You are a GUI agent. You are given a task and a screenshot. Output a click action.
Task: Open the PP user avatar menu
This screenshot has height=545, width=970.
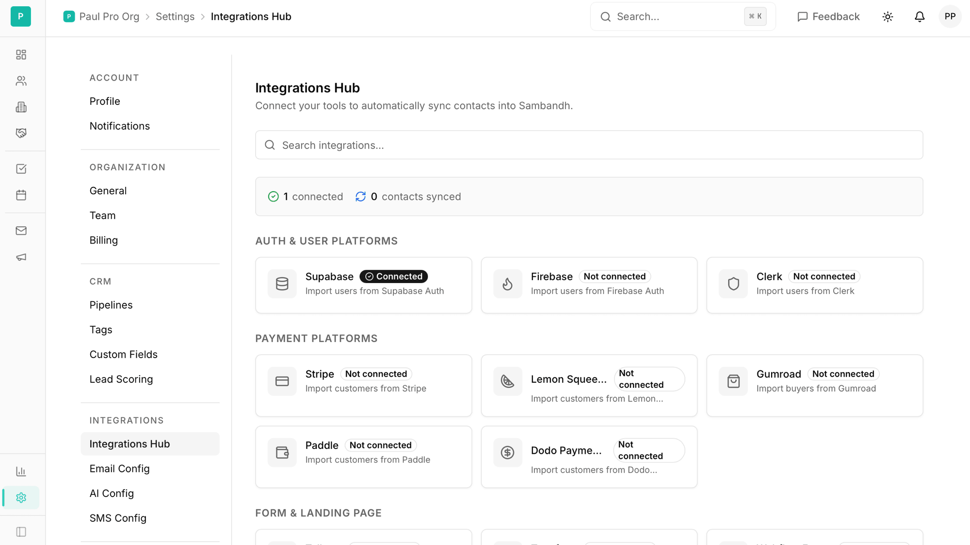click(x=950, y=17)
